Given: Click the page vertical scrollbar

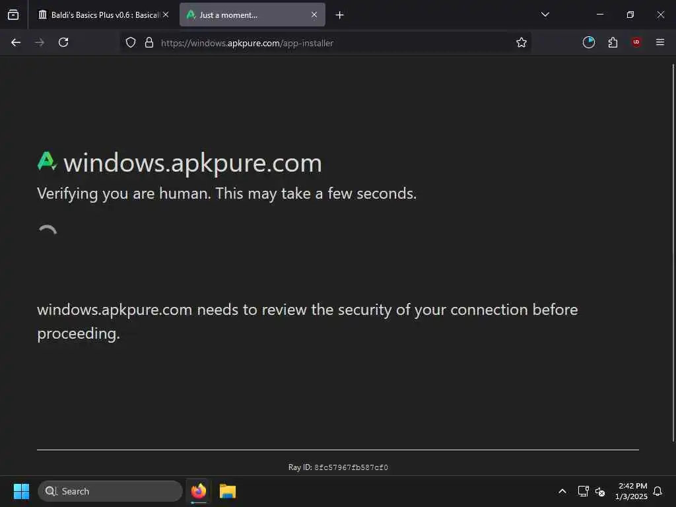Looking at the screenshot, I should [x=673, y=253].
